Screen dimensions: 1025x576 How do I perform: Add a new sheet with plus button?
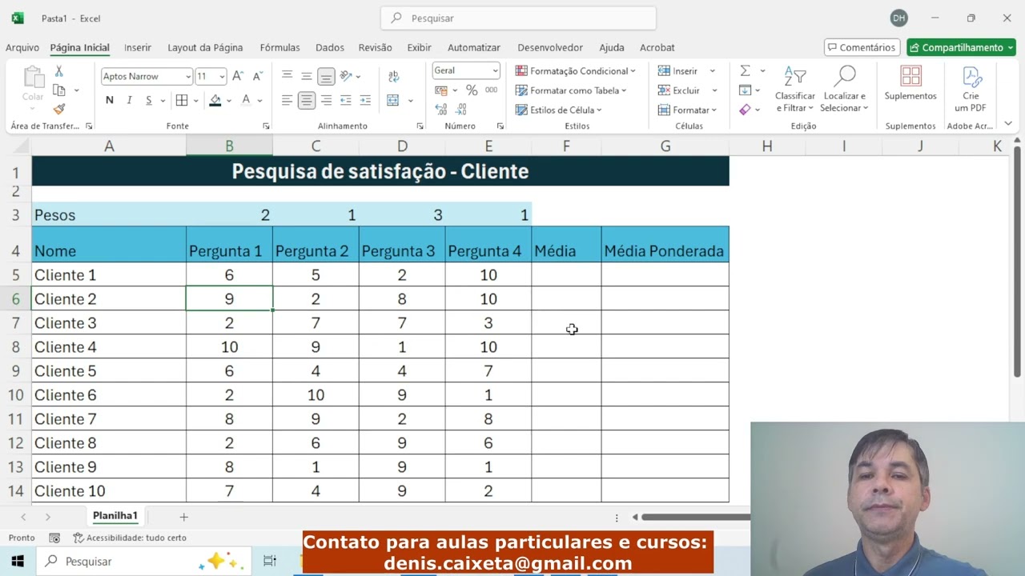[183, 517]
